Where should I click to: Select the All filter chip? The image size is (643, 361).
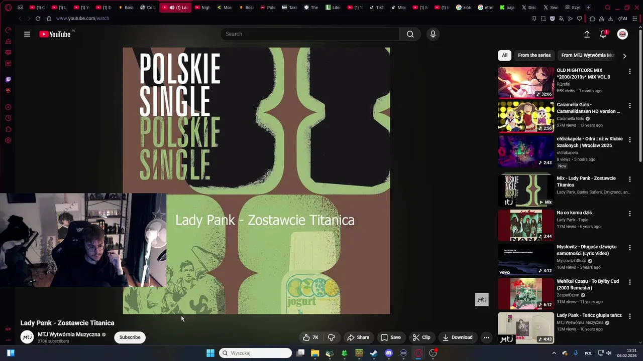[504, 55]
